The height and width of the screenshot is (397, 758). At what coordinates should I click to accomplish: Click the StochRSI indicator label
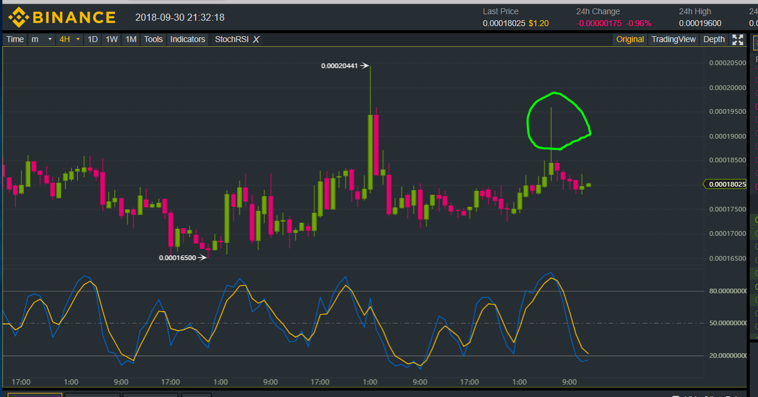tap(231, 40)
